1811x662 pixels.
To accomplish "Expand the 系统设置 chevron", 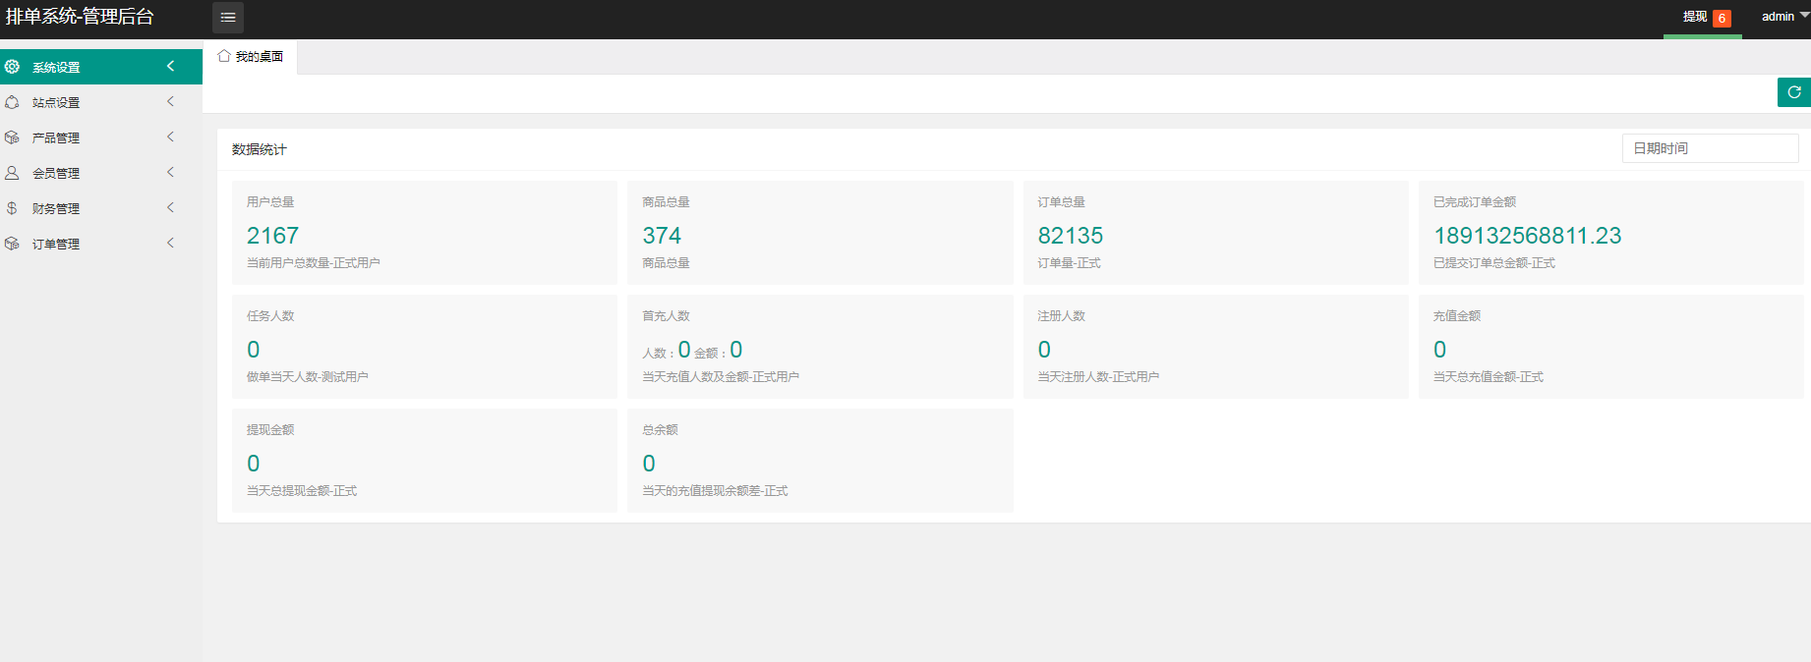I will 170,66.
